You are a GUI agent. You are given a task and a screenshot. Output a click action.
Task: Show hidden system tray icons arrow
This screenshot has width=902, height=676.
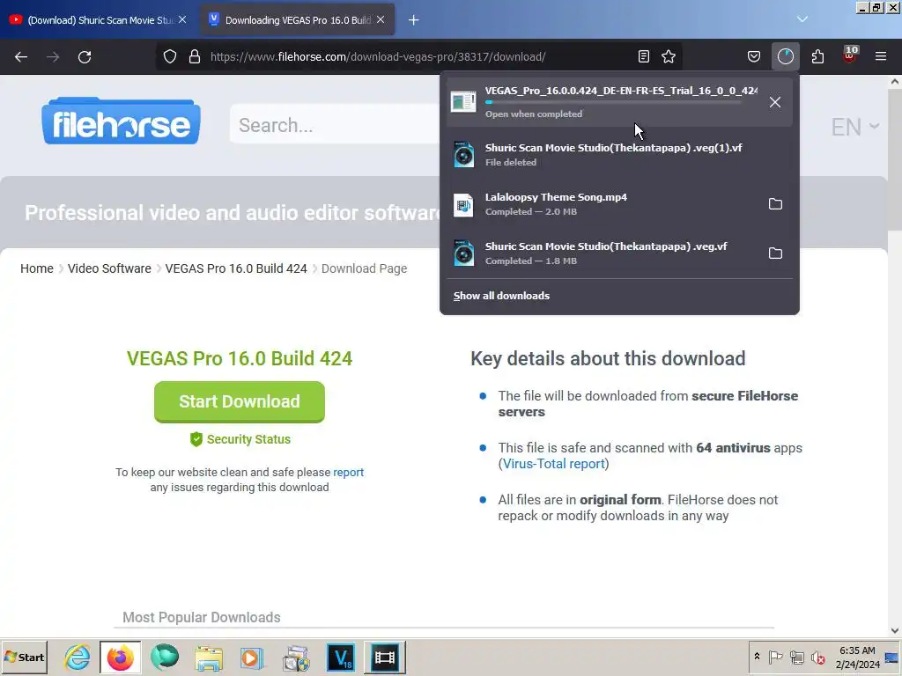tap(757, 657)
